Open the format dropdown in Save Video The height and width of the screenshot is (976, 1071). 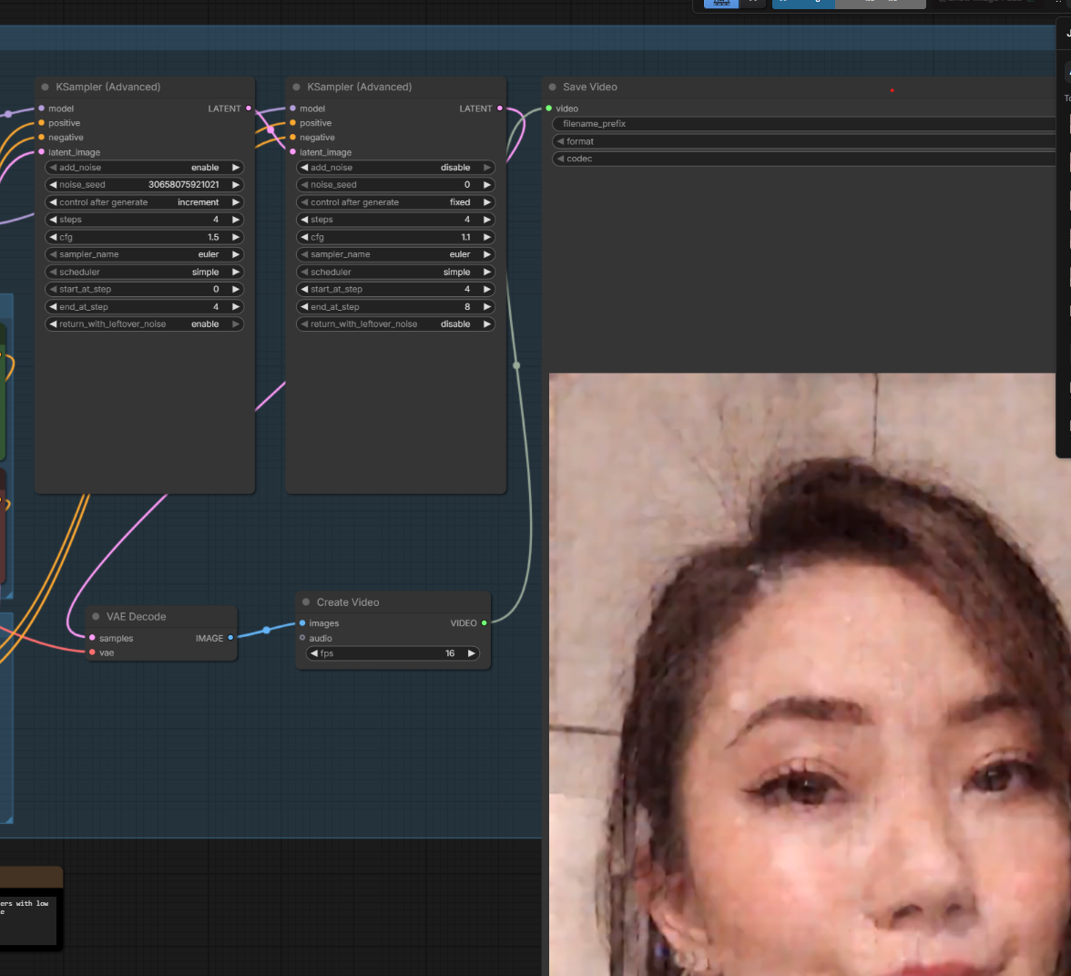point(804,141)
